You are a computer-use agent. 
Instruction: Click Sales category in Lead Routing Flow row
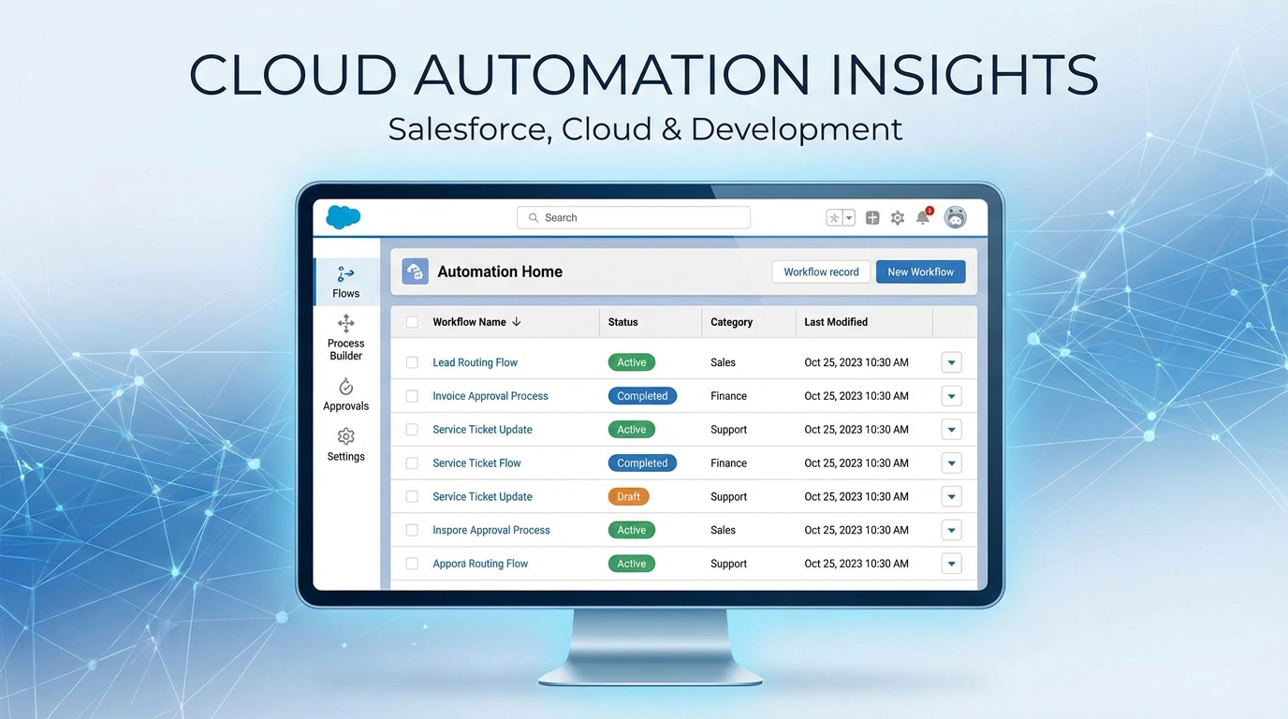723,362
